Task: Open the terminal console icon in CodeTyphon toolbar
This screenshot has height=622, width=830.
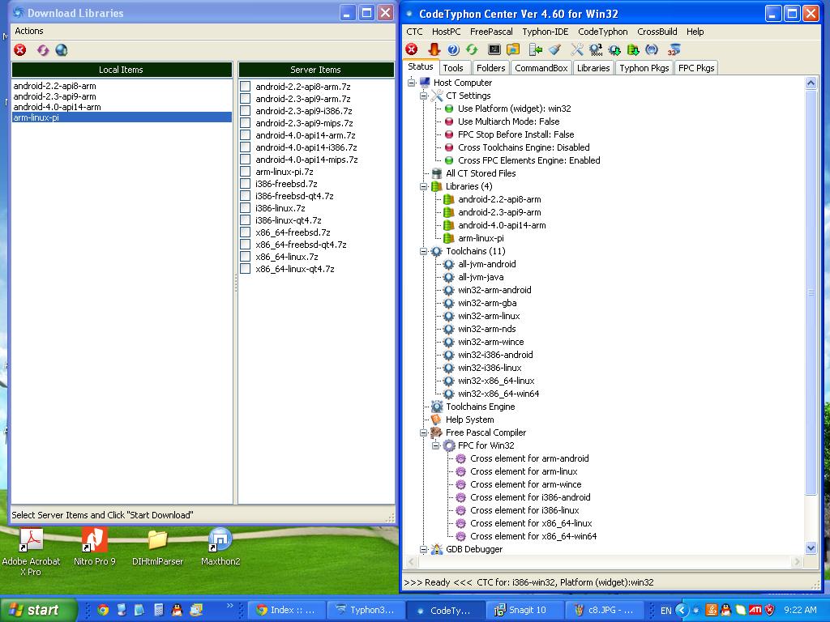Action: coord(494,49)
